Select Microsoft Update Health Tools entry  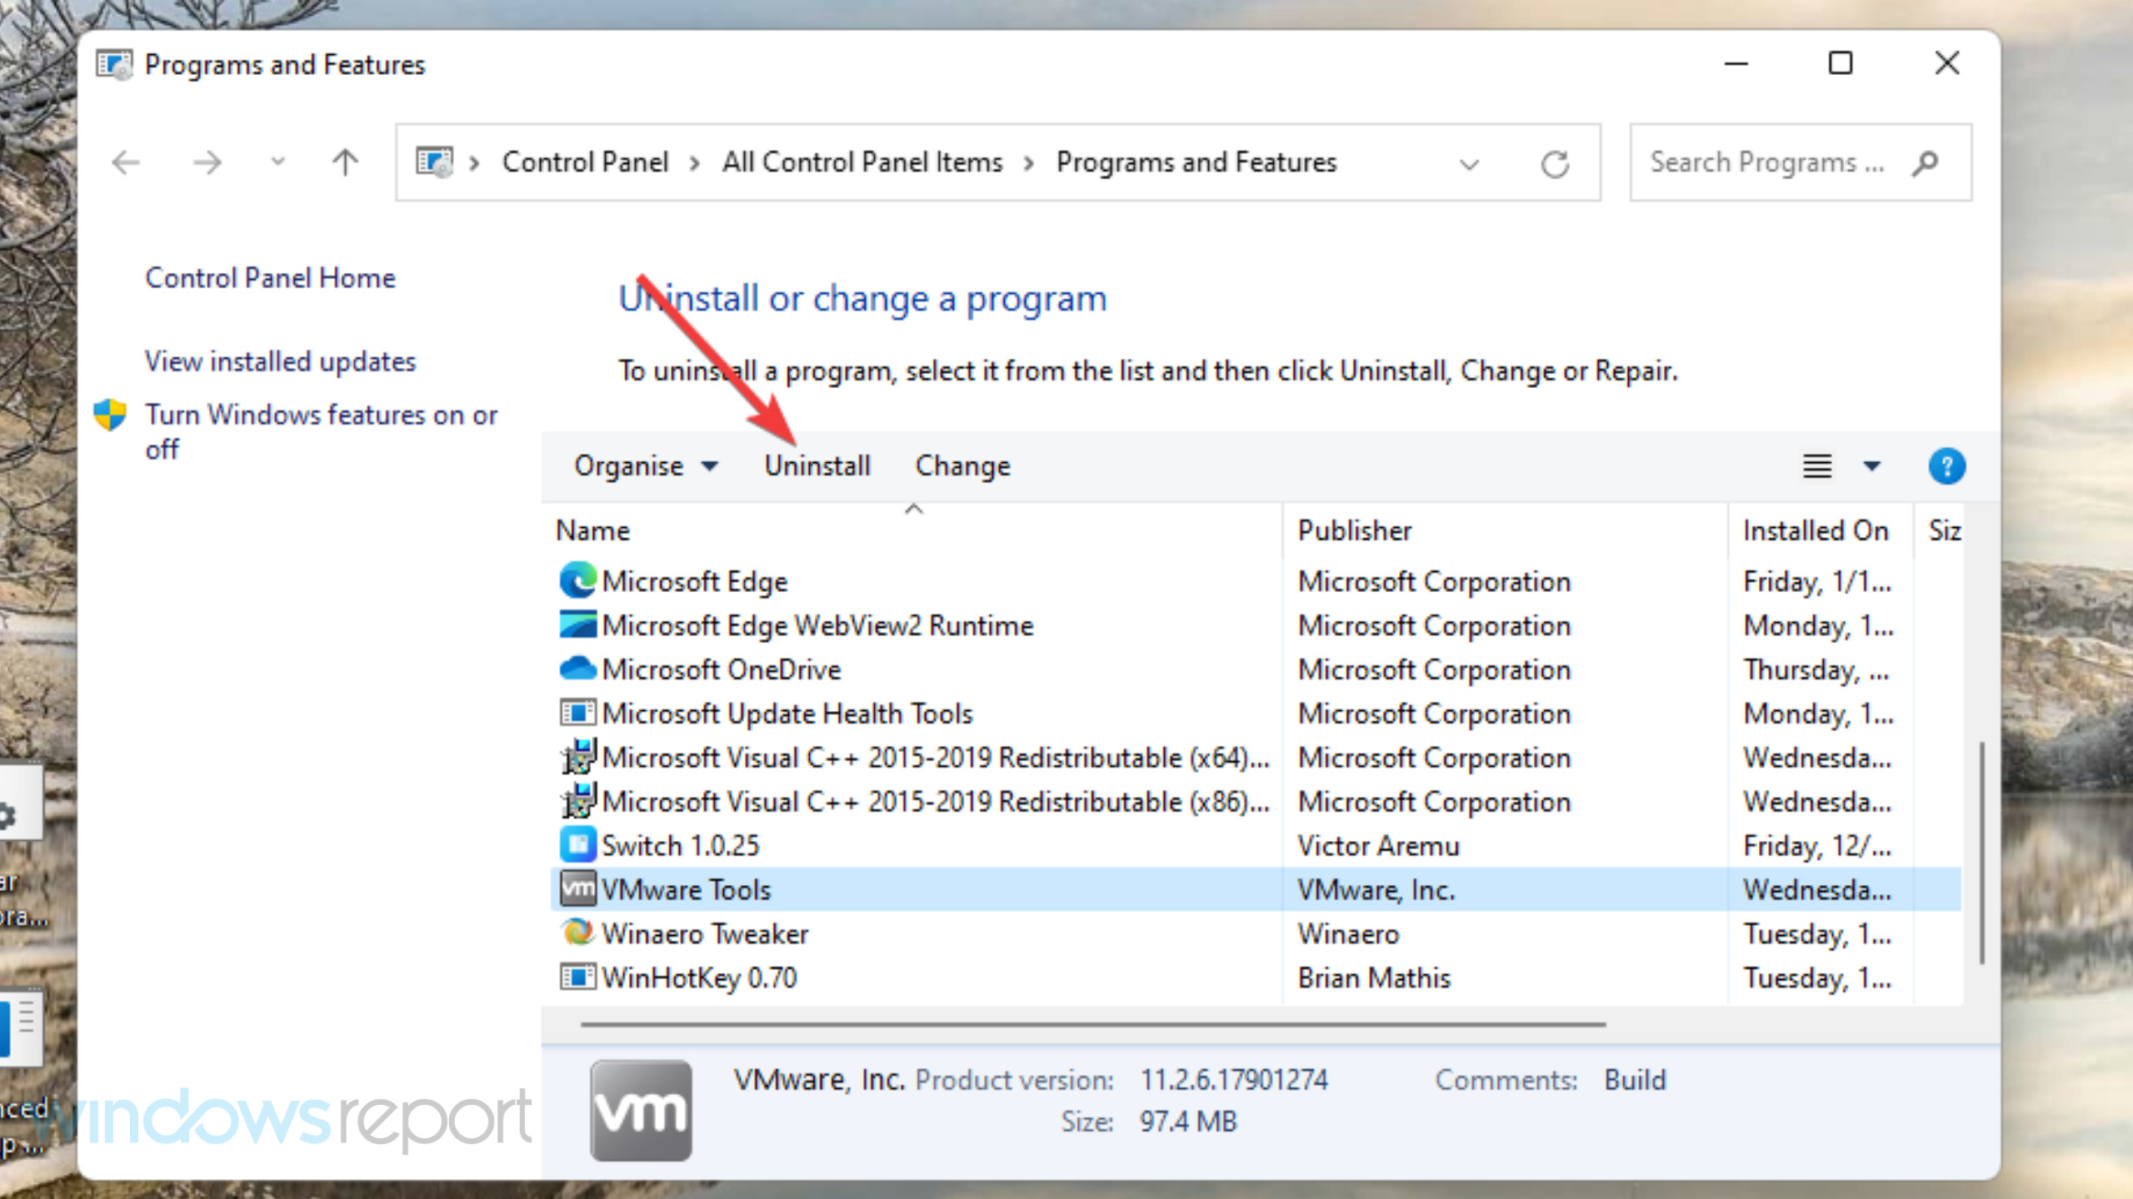[787, 714]
